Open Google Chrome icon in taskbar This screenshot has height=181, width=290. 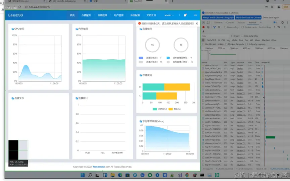[x=187, y=175]
